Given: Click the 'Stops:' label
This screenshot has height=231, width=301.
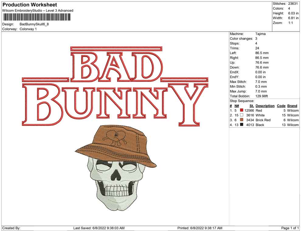Looking at the screenshot, I should pyautogui.click(x=235, y=43).
